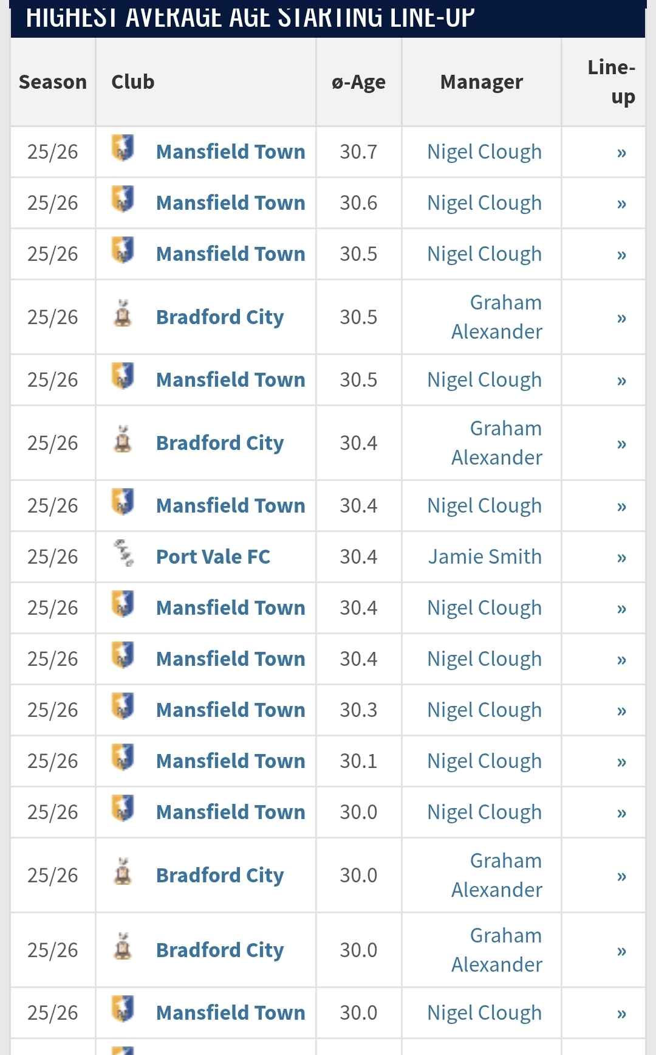Open Bradford City link in the 30.4 row
This screenshot has width=656, height=1055.
(220, 443)
